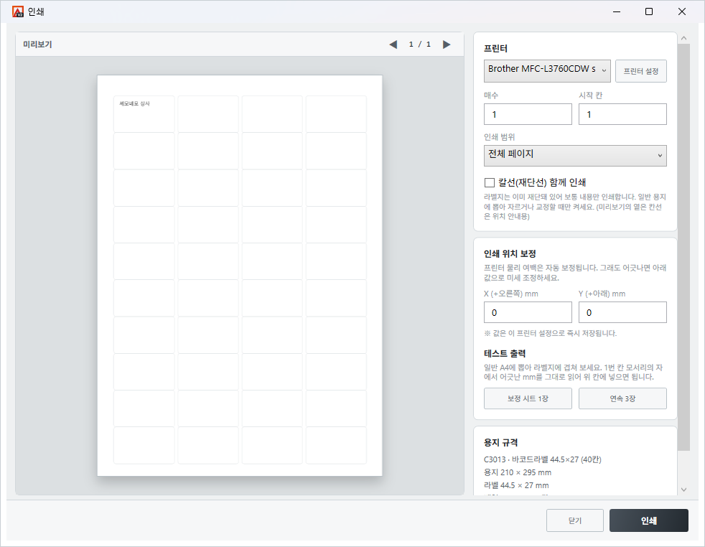The width and height of the screenshot is (705, 547).
Task: Focus the 매수 copies input field
Action: [x=528, y=114]
